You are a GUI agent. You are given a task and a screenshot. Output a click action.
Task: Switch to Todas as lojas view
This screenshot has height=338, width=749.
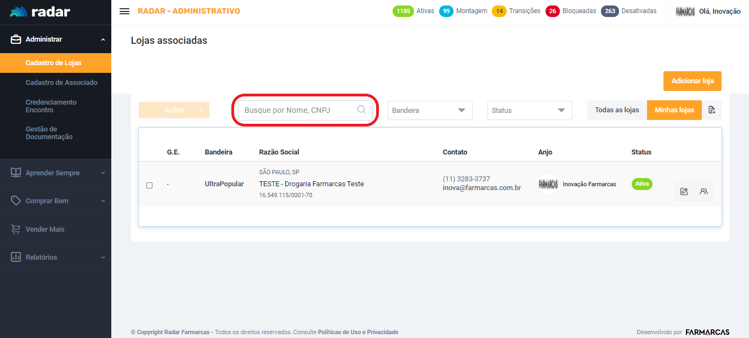(617, 110)
